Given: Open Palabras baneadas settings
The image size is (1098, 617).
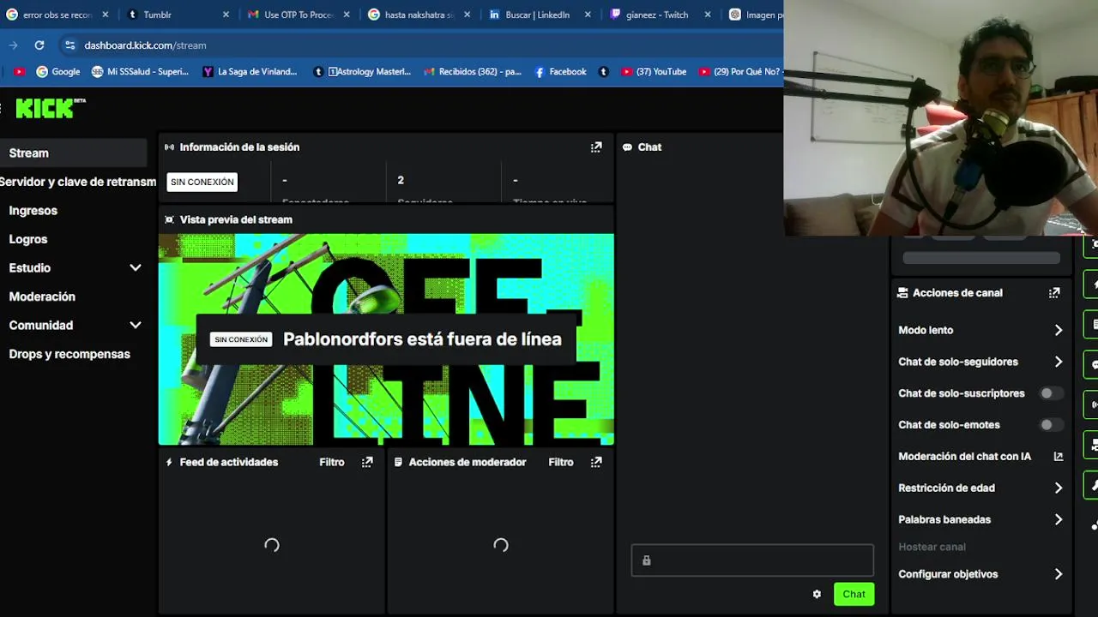Looking at the screenshot, I should tap(980, 519).
